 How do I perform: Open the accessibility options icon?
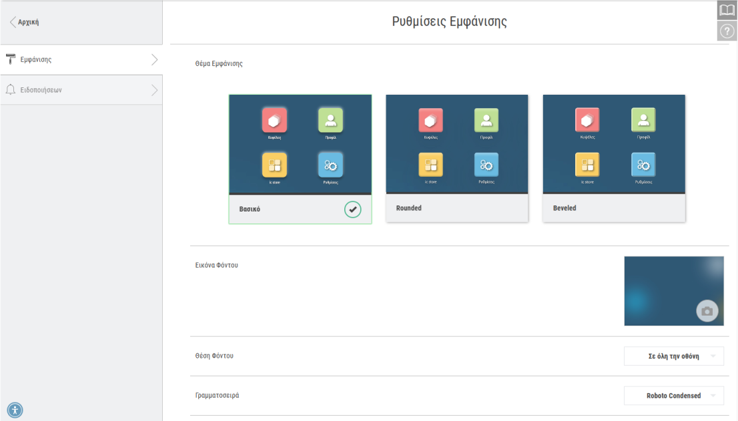pos(15,410)
